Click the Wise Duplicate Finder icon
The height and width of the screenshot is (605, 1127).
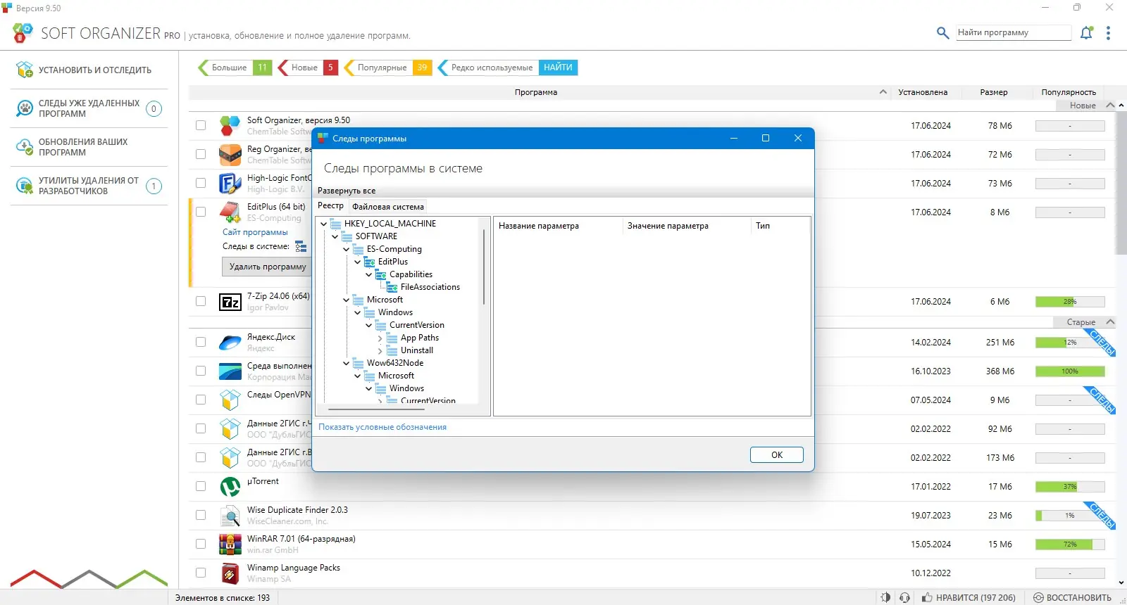(230, 516)
